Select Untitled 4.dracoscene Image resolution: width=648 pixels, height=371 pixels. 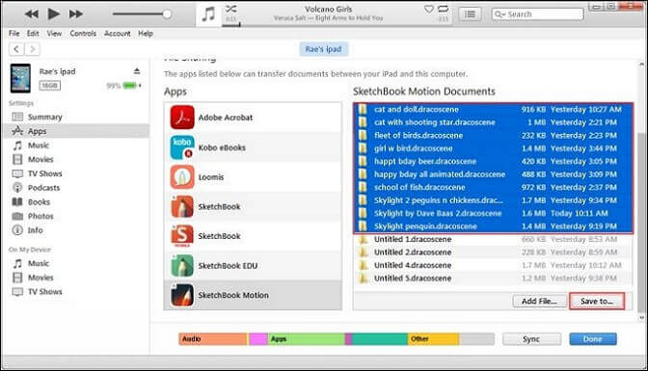click(x=493, y=265)
